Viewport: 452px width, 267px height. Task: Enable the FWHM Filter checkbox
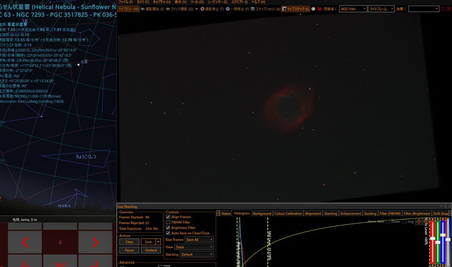point(168,223)
